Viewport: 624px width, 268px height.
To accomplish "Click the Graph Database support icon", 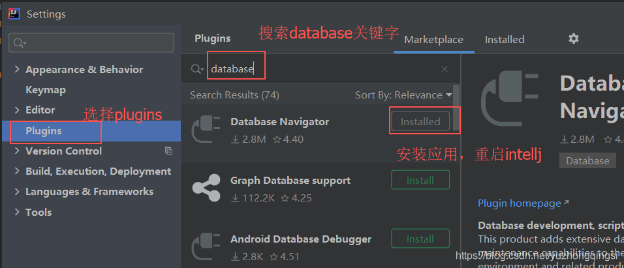I will coord(206,188).
